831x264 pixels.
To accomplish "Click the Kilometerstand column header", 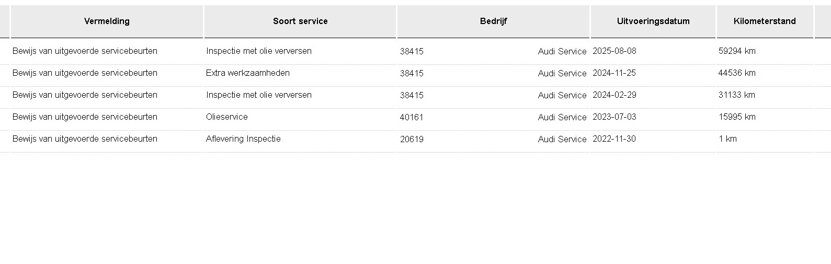I will [x=765, y=21].
